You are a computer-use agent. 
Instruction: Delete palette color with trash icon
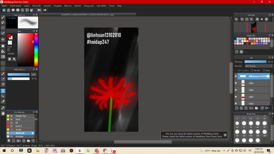point(241,52)
